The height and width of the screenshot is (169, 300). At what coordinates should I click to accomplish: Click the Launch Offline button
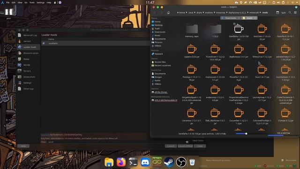tap(185, 146)
